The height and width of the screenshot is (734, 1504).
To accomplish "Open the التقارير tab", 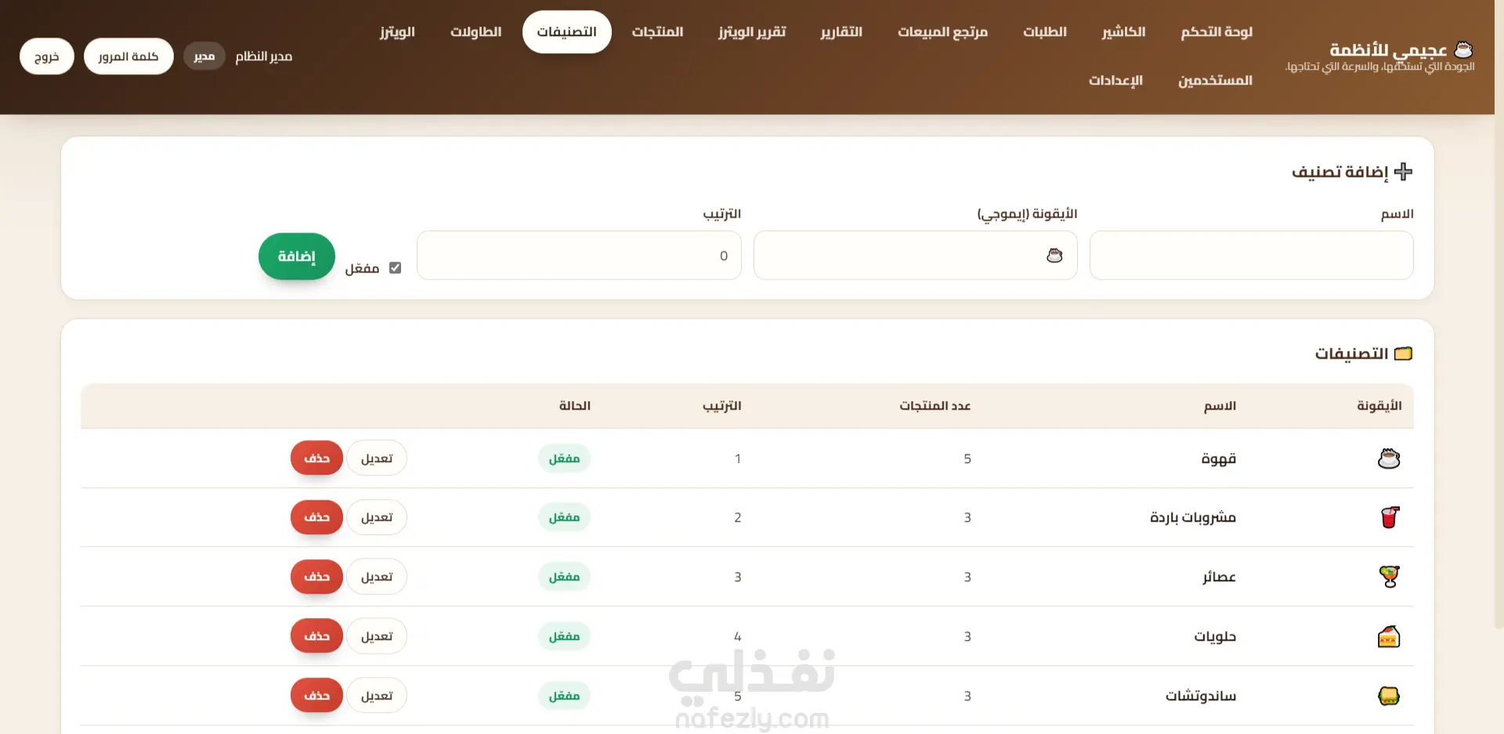I will pyautogui.click(x=841, y=32).
